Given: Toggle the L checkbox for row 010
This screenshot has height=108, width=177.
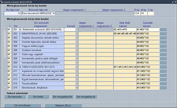Looking at the screenshot, I should [9, 67].
